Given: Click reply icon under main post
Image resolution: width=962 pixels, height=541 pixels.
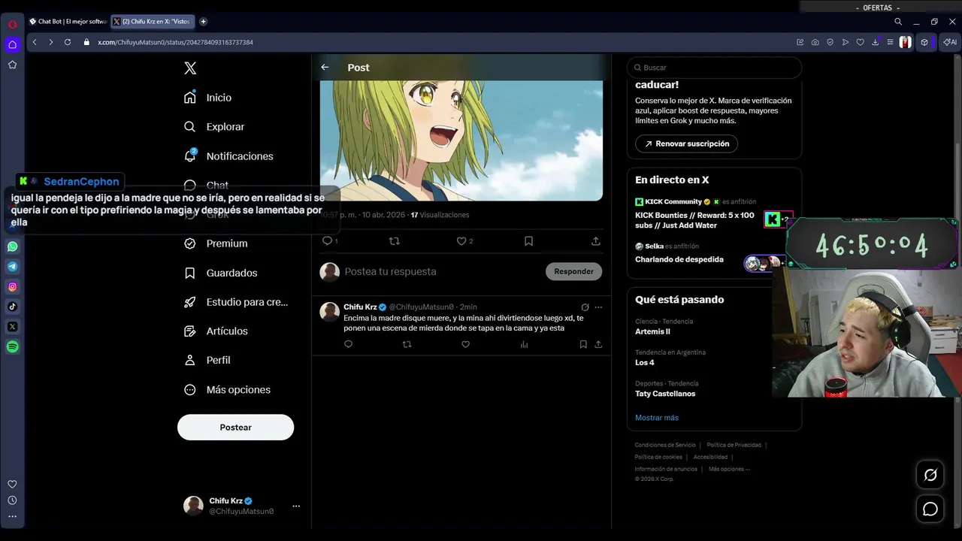Looking at the screenshot, I should pos(327,241).
